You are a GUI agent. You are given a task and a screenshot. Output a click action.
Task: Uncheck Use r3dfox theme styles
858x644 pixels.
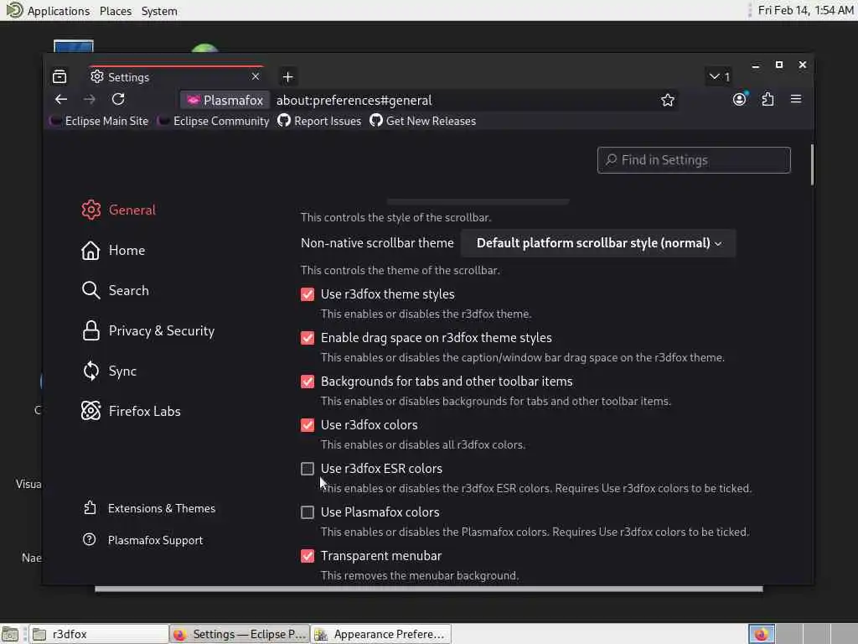tap(308, 294)
